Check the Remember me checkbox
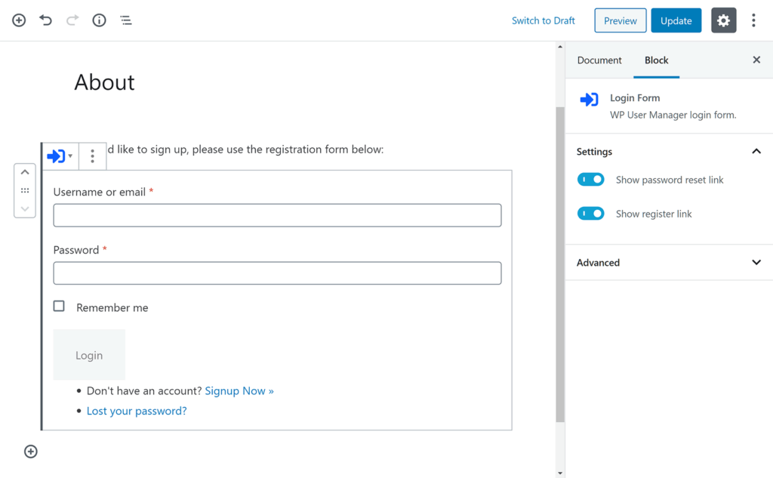 [x=59, y=306]
